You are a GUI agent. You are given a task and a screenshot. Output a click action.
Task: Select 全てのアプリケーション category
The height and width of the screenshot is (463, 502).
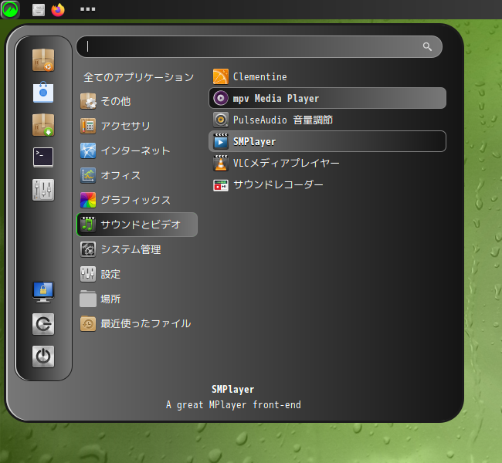coord(138,77)
